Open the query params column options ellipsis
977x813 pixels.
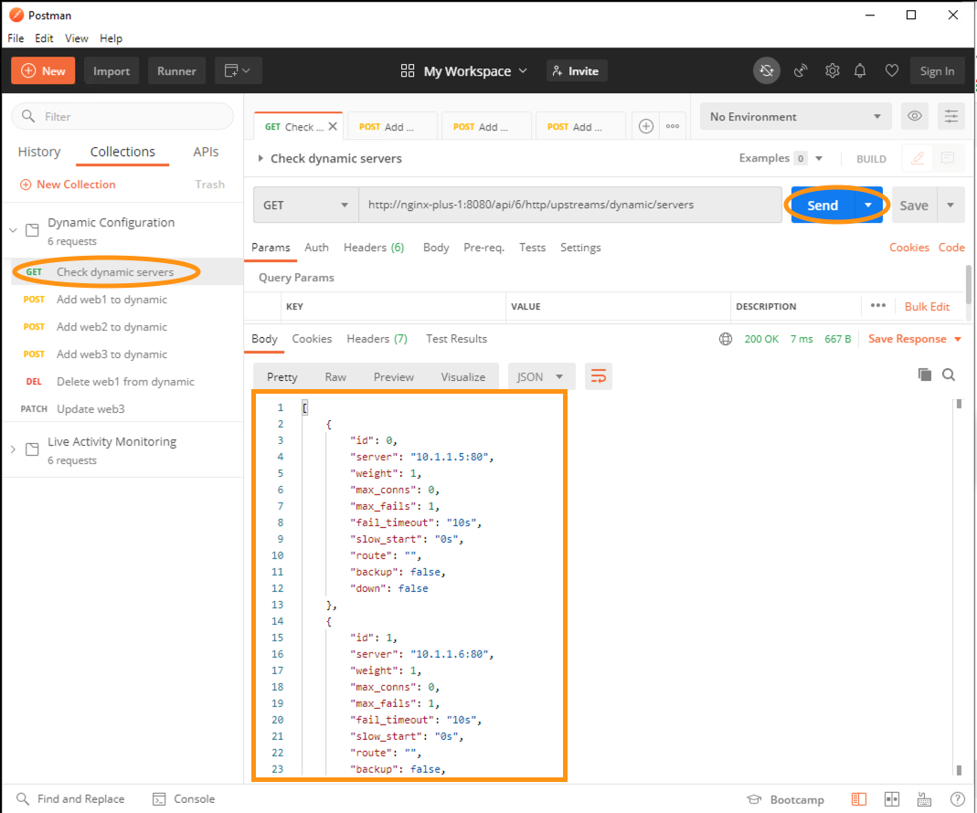pyautogui.click(x=878, y=306)
